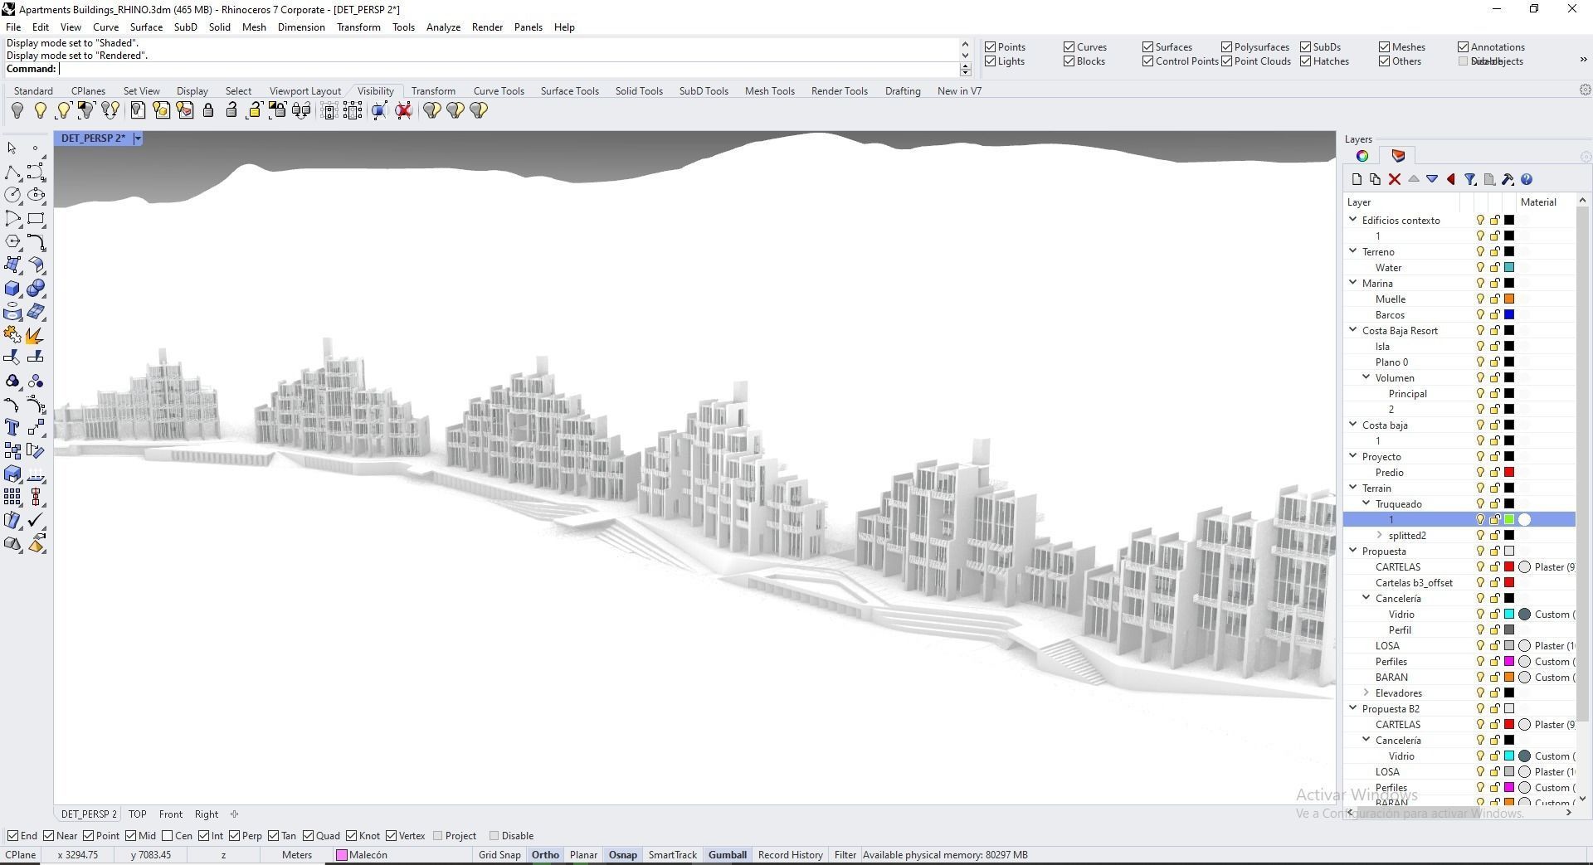Toggle the Annotations checkbox

coord(1463,47)
